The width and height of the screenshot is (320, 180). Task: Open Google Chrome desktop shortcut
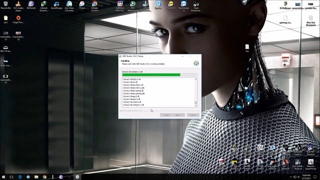(x=94, y=5)
